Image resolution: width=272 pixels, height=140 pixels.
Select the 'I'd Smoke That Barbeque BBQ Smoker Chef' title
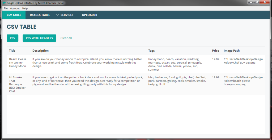(17, 84)
